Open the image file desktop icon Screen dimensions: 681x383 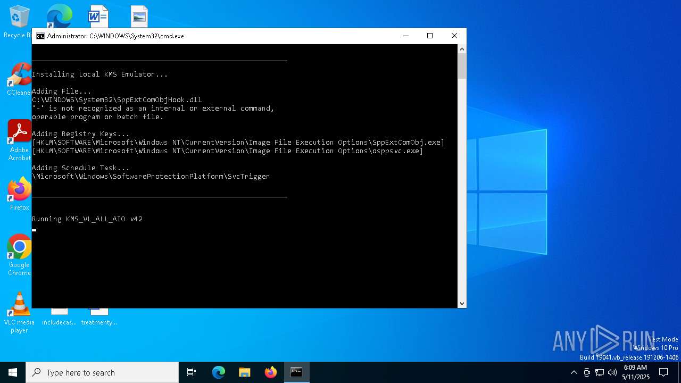tap(139, 16)
